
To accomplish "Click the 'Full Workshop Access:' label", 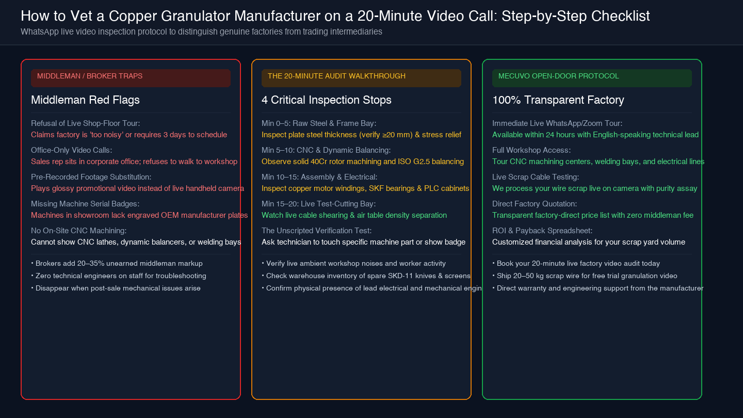I will pos(531,150).
